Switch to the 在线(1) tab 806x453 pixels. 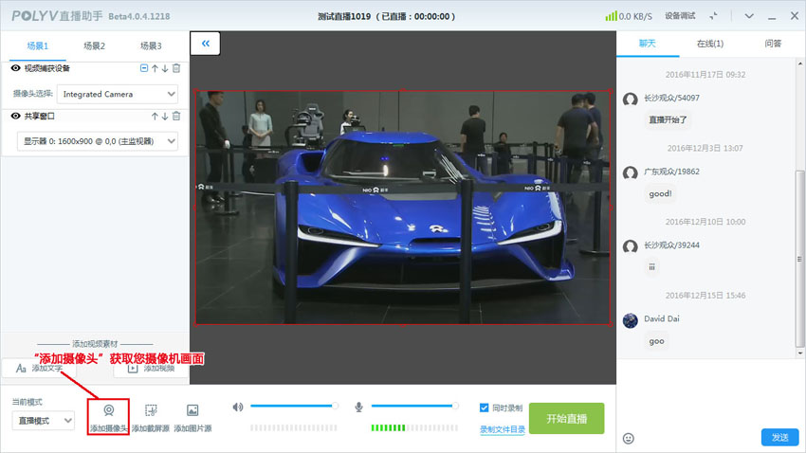(x=710, y=44)
